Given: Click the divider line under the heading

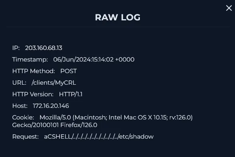Looking at the screenshot, I should (118, 27).
